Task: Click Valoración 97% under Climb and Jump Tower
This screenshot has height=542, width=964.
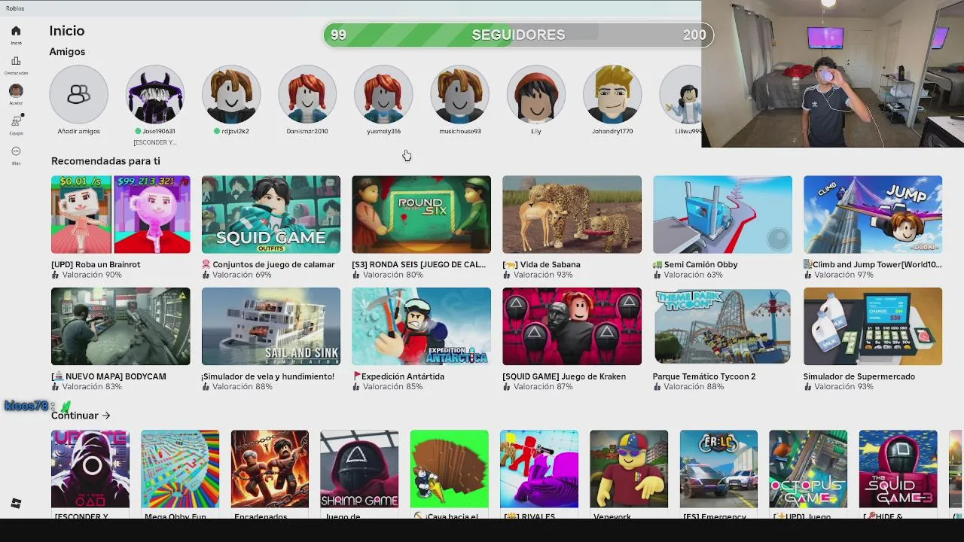Action: pyautogui.click(x=843, y=275)
